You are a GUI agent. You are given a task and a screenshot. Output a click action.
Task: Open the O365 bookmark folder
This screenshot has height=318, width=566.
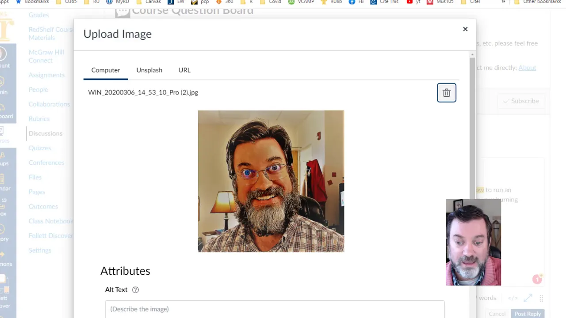tap(66, 2)
